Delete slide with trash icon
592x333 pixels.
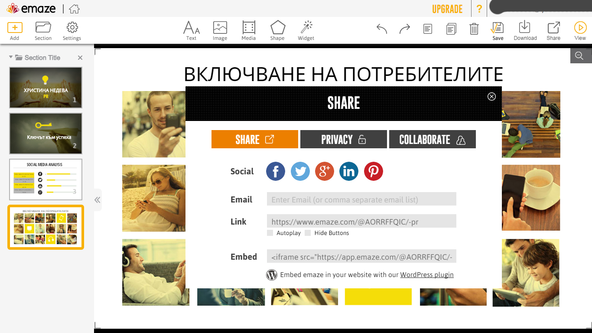tap(474, 29)
